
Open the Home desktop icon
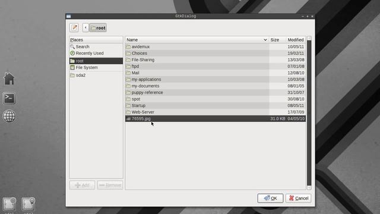click(x=9, y=79)
